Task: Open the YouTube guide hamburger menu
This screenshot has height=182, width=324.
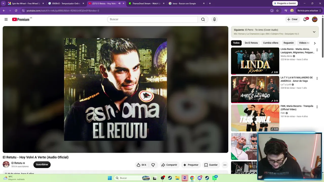Action: [6, 19]
